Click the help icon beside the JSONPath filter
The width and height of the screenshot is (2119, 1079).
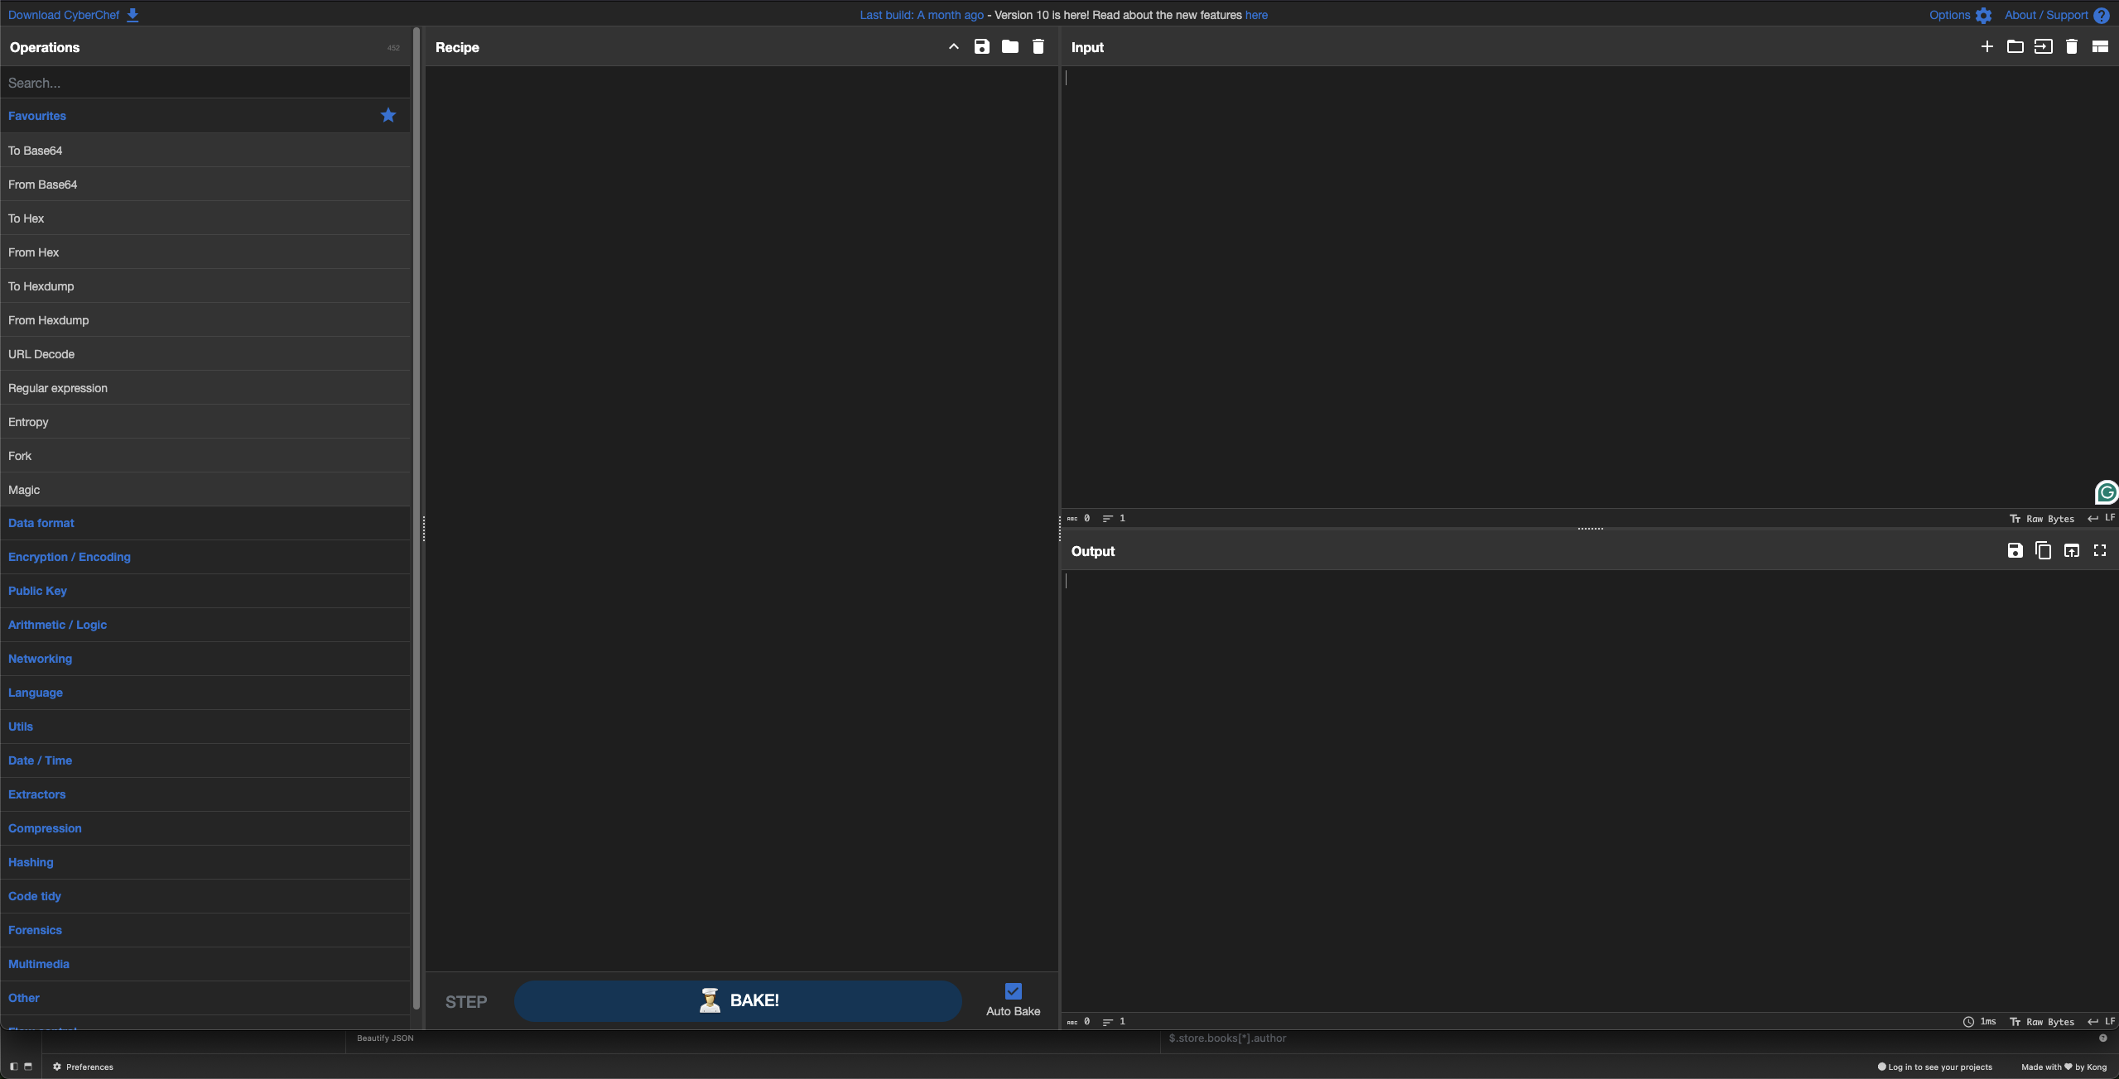point(2103,1038)
